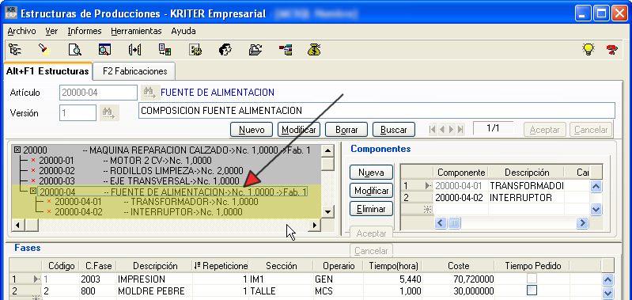Viewport: 632px width, 300px height.
Task: Open the Archivo menu
Action: coord(22,31)
